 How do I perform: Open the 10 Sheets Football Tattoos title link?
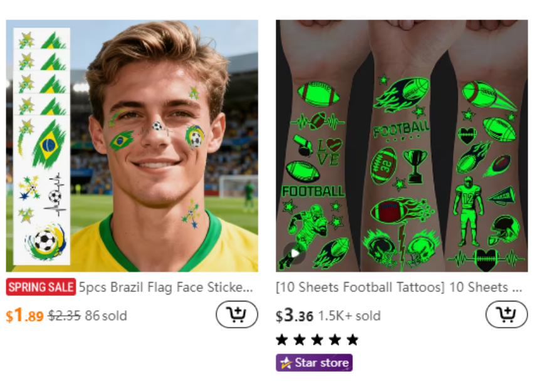(x=399, y=288)
